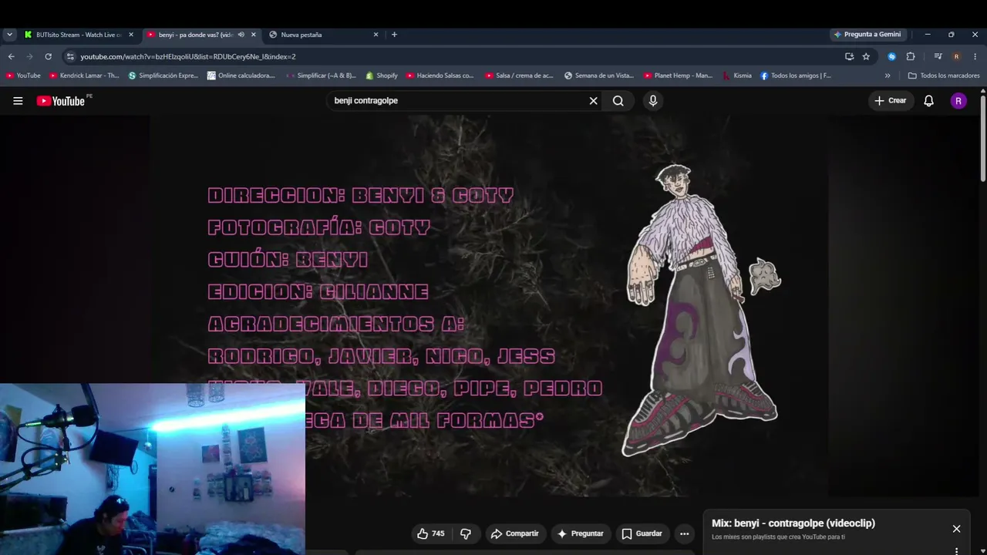This screenshot has width=987, height=555.
Task: Like the video with 745 likes
Action: coord(430,533)
